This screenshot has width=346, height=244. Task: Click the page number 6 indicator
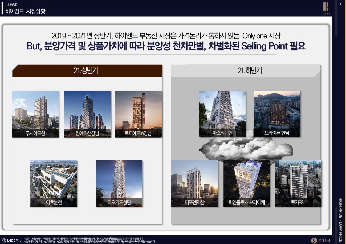(x=340, y=5)
